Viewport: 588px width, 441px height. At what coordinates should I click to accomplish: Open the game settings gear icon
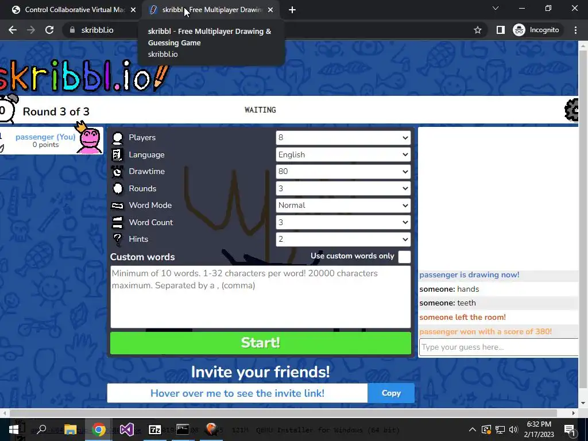pyautogui.click(x=571, y=110)
